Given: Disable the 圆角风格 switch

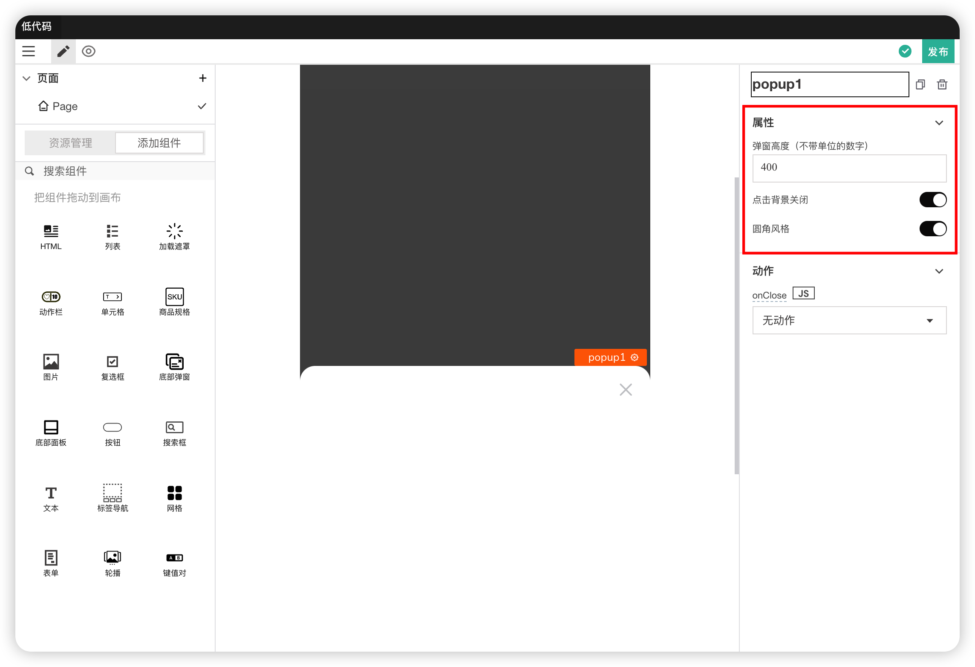Looking at the screenshot, I should point(932,229).
